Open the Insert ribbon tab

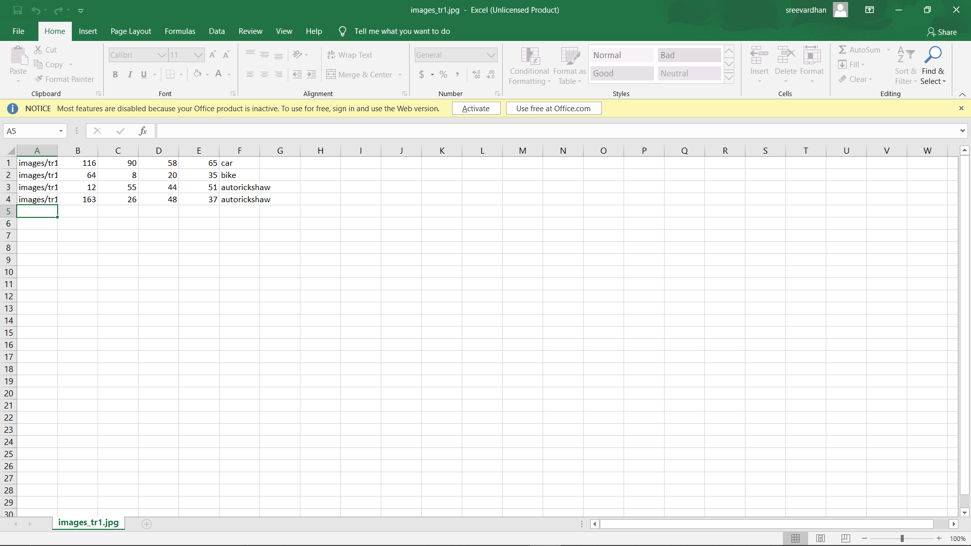[88, 31]
